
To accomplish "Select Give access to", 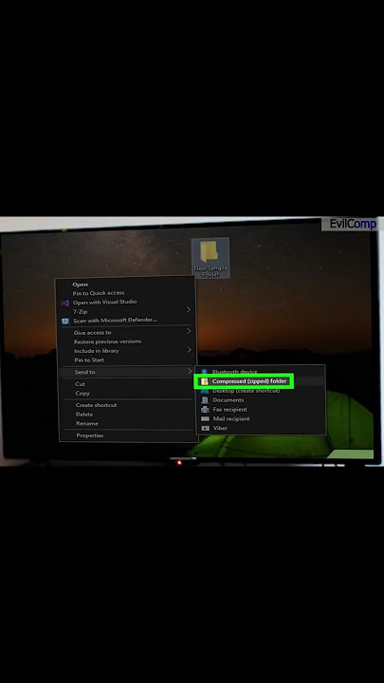I will (92, 333).
